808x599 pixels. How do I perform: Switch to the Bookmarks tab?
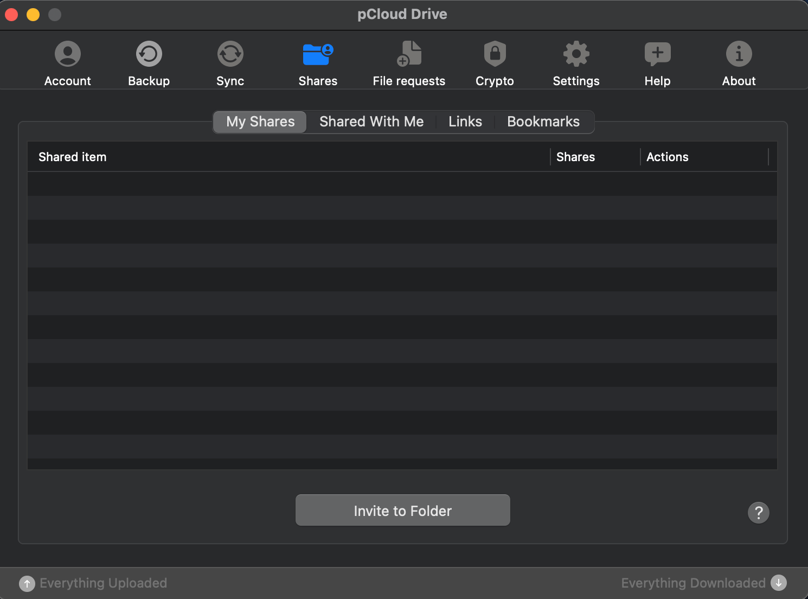coord(543,122)
